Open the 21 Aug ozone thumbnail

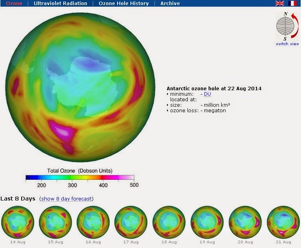tap(283, 222)
